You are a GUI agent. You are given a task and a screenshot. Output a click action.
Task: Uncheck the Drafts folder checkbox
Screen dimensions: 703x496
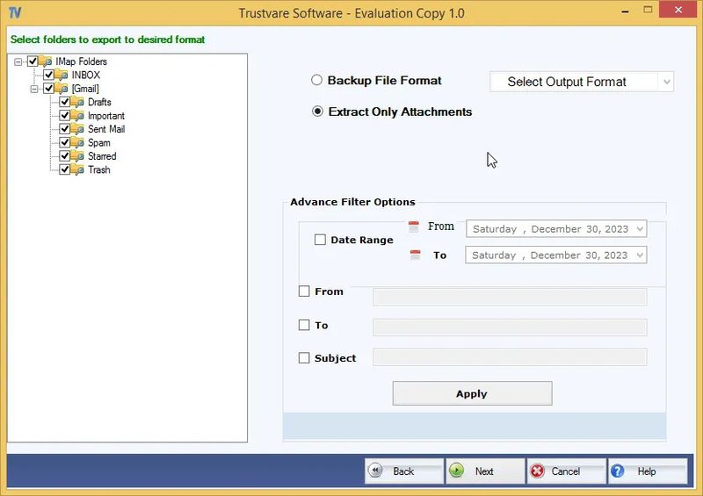64,102
